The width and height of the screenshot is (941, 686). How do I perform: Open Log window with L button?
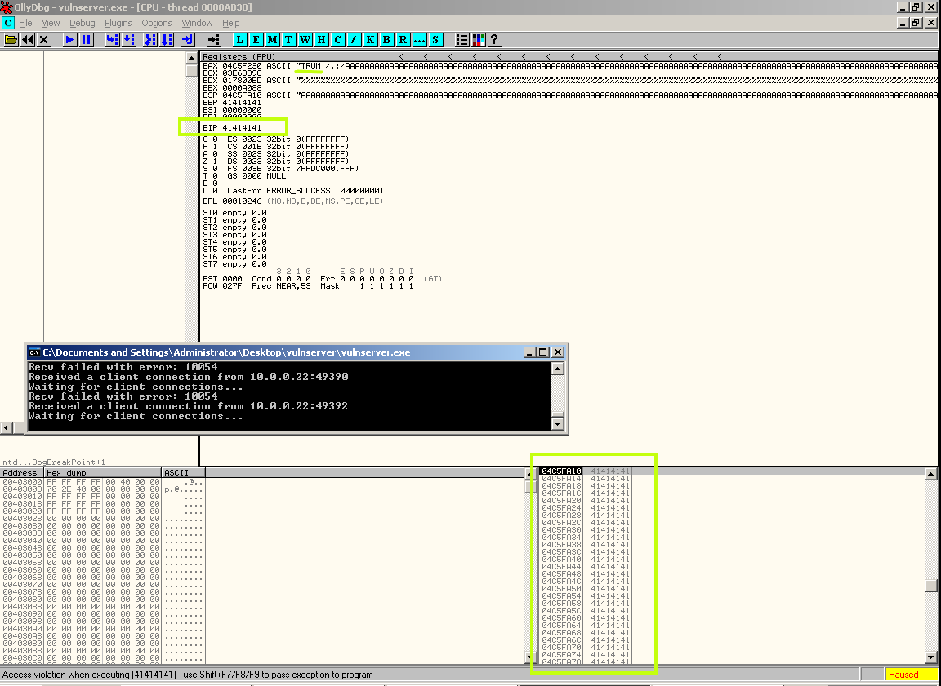(x=240, y=39)
